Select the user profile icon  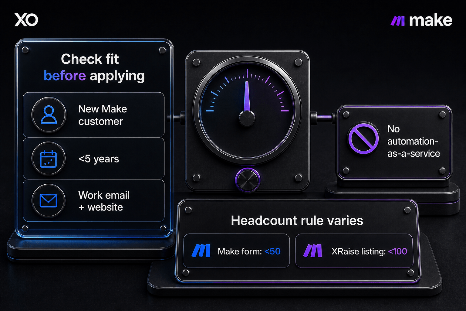[49, 115]
